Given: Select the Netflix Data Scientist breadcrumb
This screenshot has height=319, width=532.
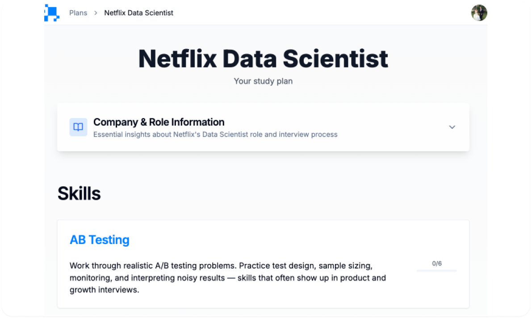Looking at the screenshot, I should pos(138,13).
